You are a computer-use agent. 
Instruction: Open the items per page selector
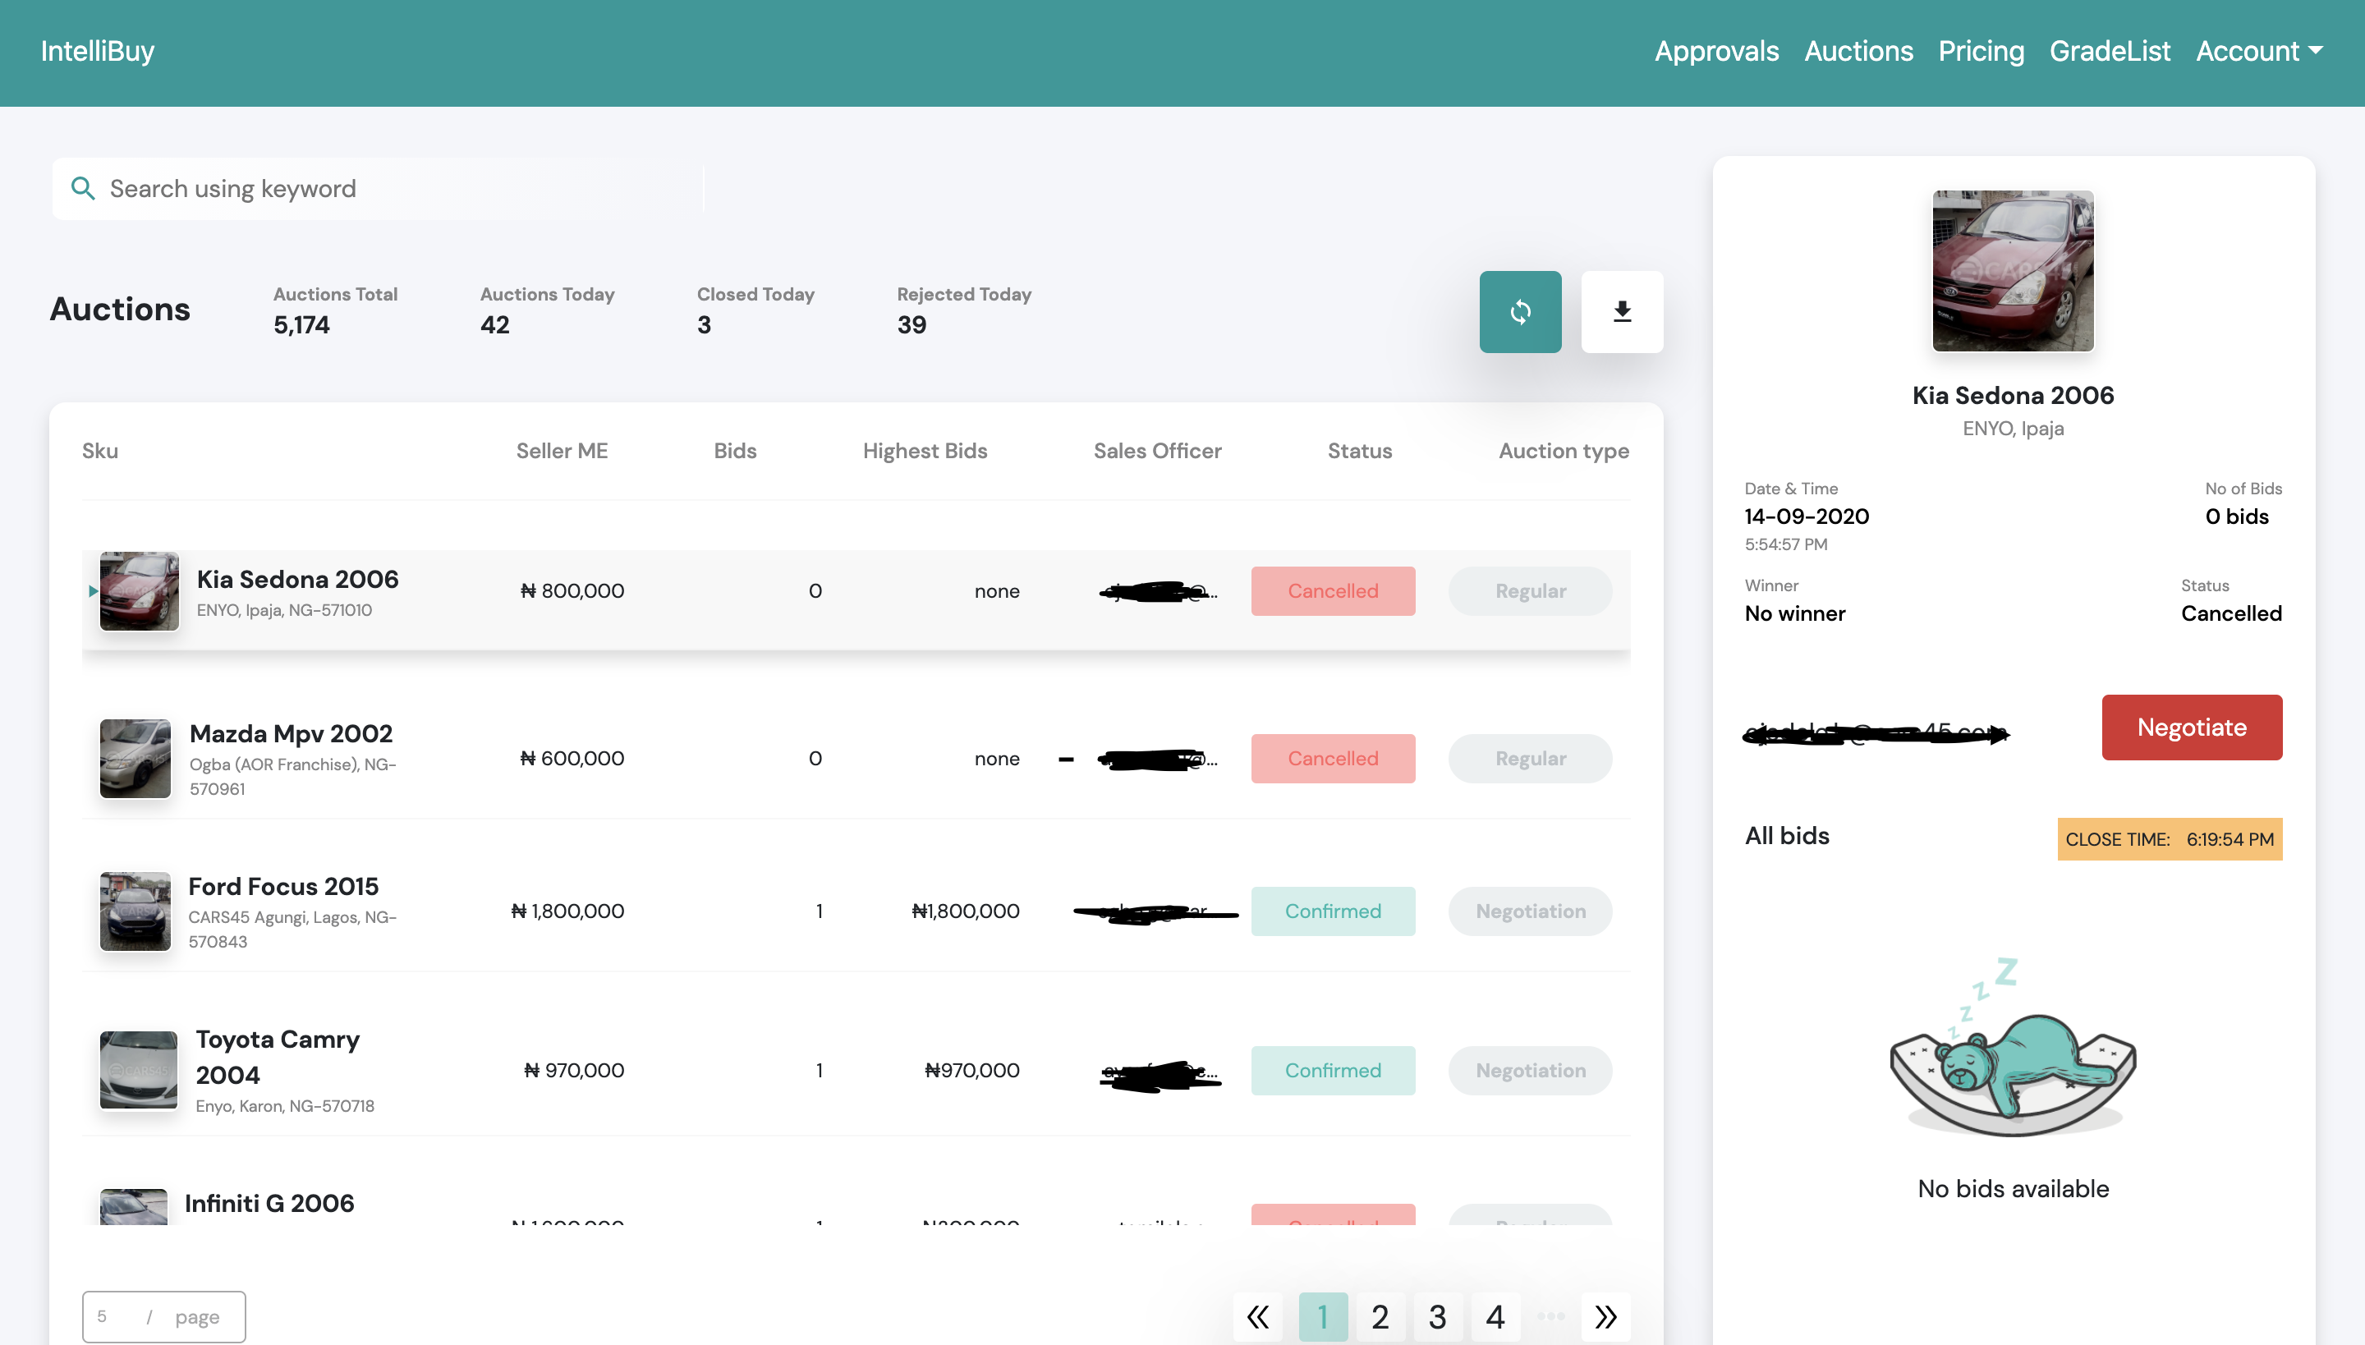163,1315
